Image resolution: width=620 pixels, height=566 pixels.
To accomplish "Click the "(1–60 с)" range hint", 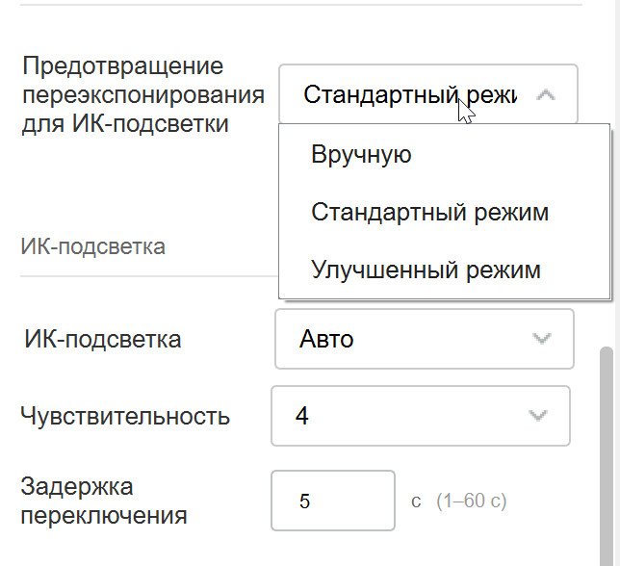I will point(471,502).
